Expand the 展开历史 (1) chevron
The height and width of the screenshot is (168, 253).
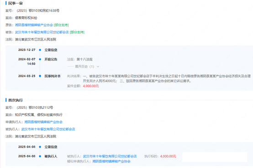tap(98, 66)
